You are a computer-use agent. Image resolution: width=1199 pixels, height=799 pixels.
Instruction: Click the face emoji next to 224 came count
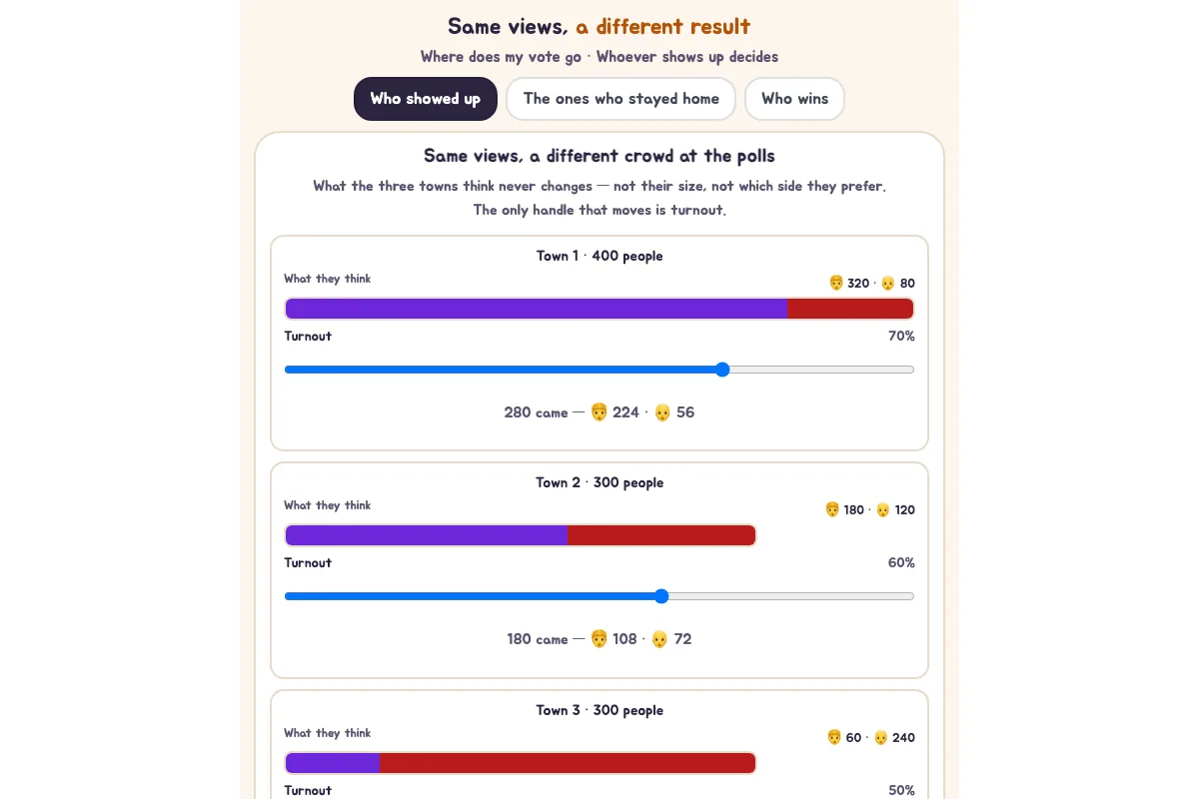[599, 411]
